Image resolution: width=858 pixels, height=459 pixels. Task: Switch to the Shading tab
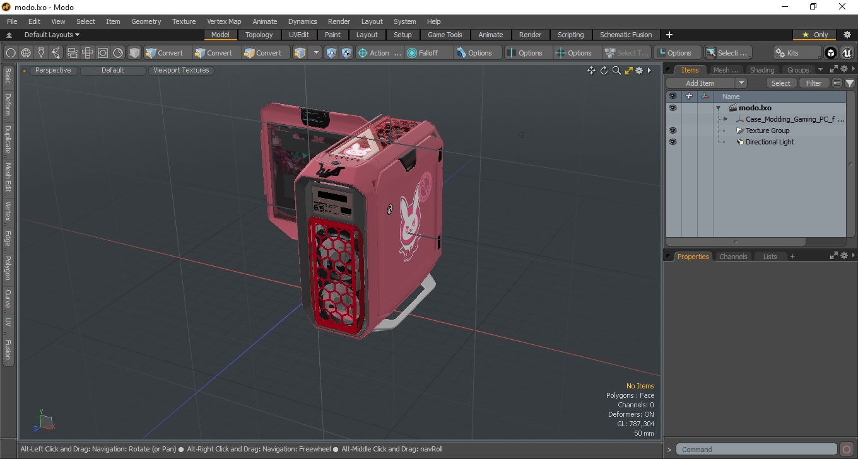click(x=762, y=70)
